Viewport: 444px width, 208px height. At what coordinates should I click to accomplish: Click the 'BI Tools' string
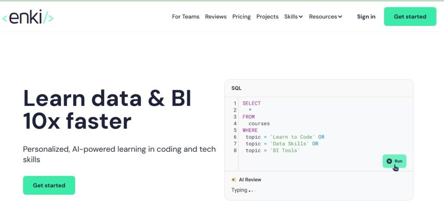click(284, 151)
